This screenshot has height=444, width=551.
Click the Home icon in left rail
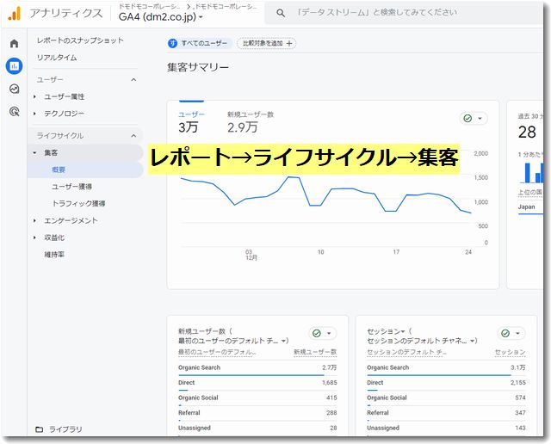[14, 43]
